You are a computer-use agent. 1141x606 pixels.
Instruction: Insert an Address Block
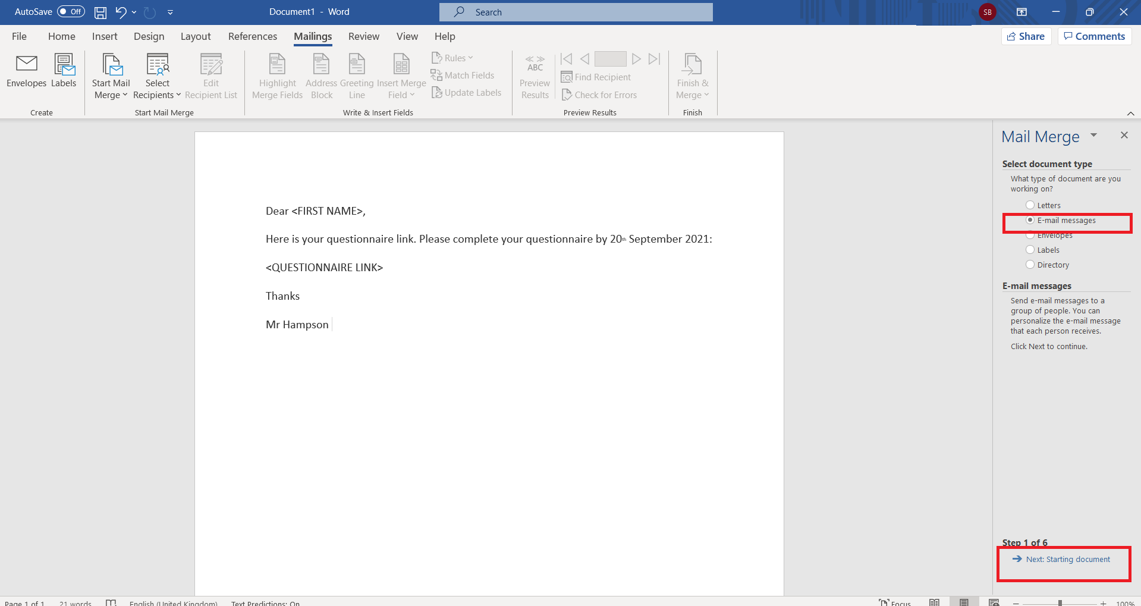click(321, 77)
